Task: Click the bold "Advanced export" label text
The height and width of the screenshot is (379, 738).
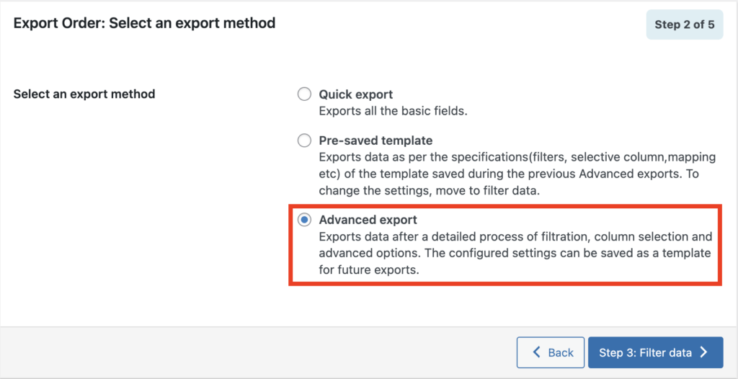Action: pyautogui.click(x=368, y=219)
